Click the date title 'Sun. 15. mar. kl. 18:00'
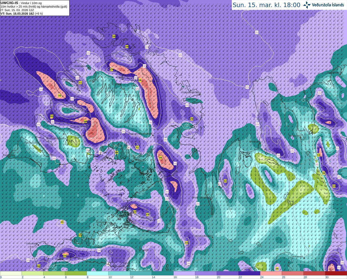This screenshot has width=347, height=279. [266, 5]
